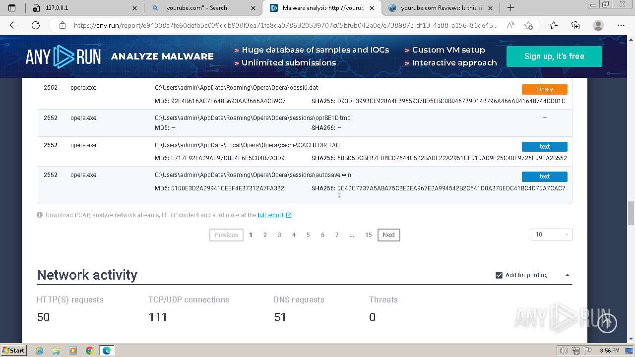
Task: Go to page 4 of results
Action: 294,235
